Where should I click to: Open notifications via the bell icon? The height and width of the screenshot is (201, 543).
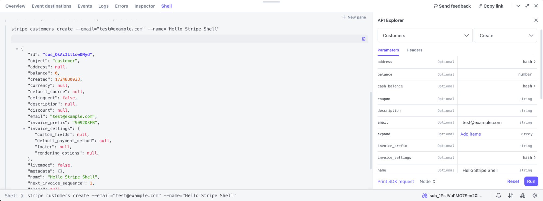coord(498,196)
